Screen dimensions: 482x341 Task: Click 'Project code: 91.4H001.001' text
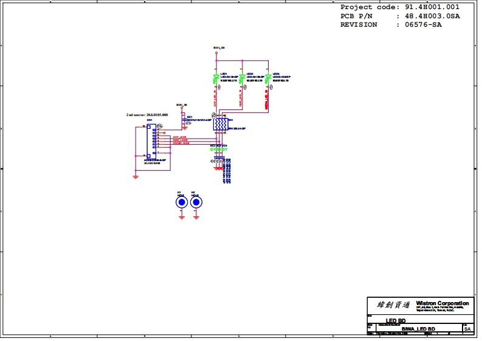pos(399,7)
